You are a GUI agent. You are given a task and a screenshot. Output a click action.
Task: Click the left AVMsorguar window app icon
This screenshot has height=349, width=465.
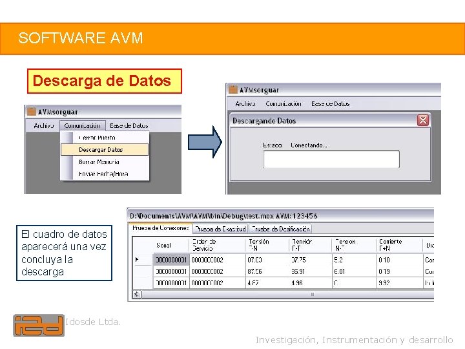tap(32, 111)
